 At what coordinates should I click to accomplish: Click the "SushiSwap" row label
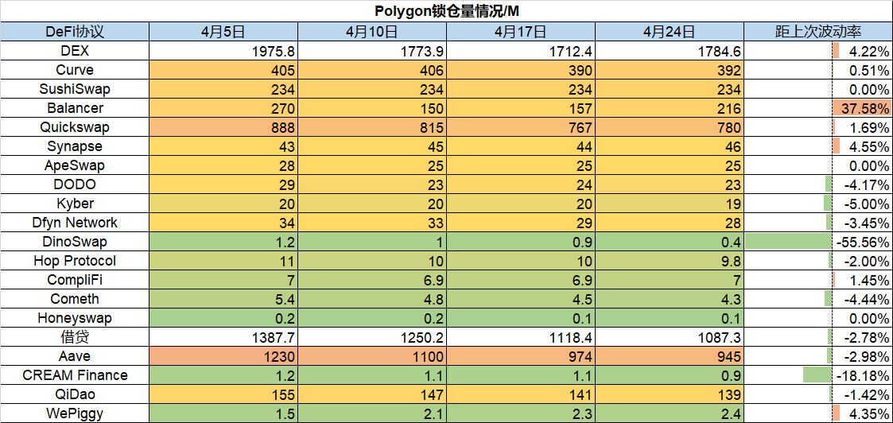click(x=74, y=89)
